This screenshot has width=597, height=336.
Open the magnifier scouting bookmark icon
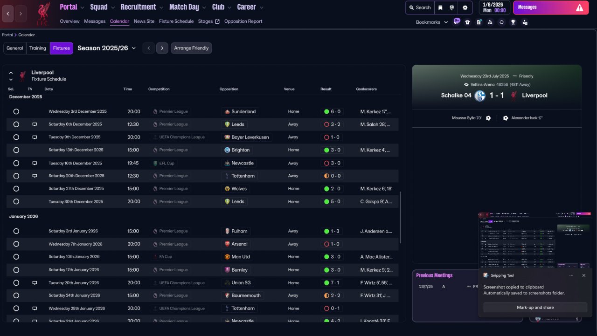(490, 22)
